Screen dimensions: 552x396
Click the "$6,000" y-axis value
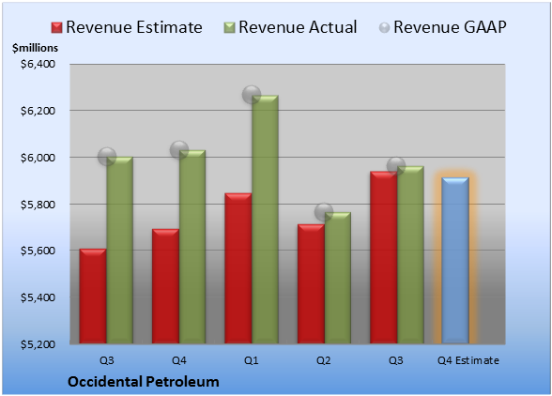coord(38,158)
